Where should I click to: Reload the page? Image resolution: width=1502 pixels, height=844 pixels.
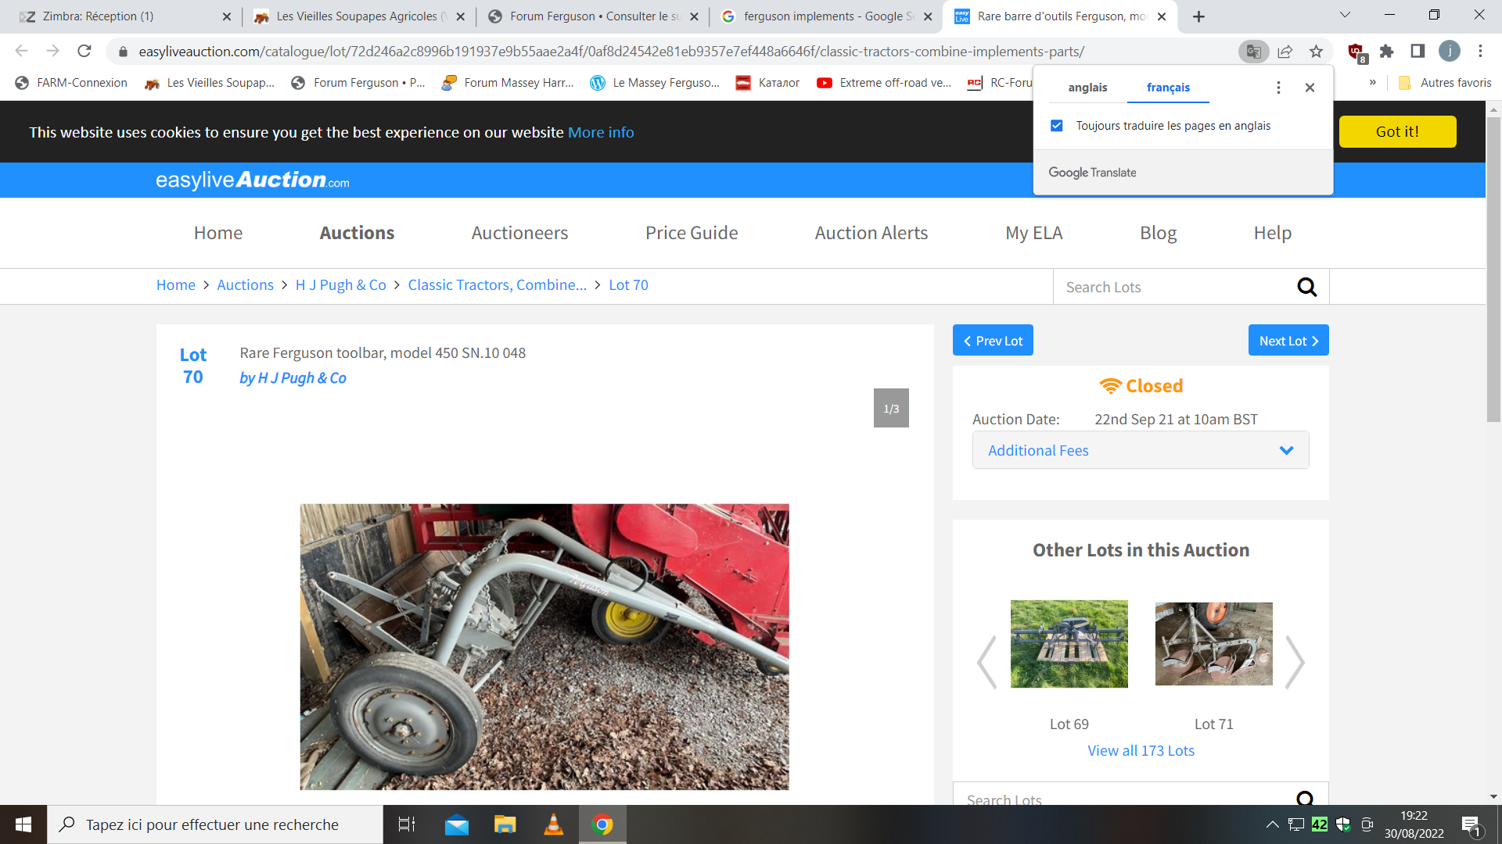point(84,52)
